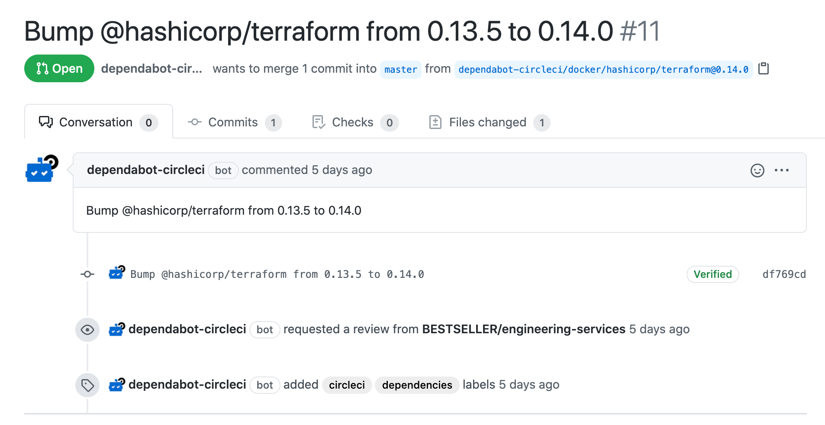
Task: Open commit hash df769cd
Action: tap(784, 274)
